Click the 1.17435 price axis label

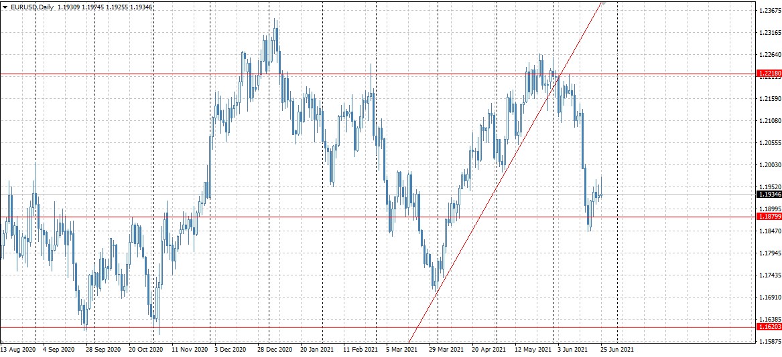tap(769, 275)
